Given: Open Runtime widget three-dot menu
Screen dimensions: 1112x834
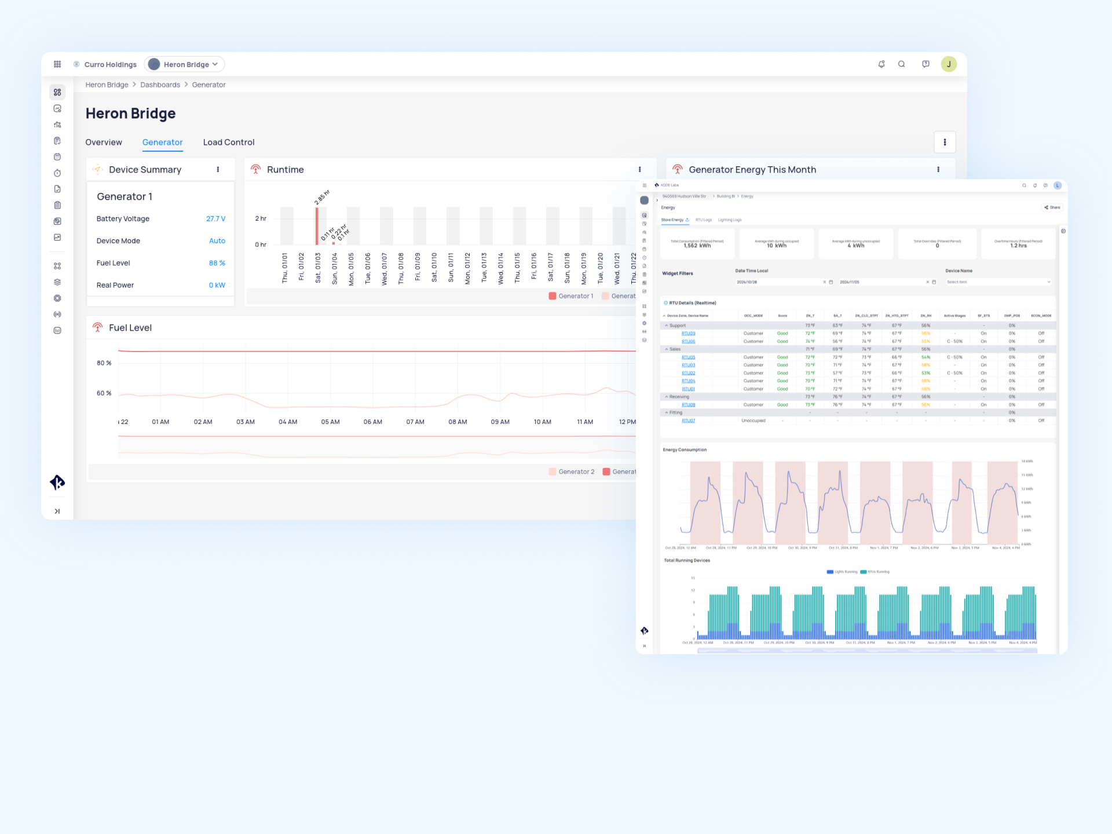Looking at the screenshot, I should [639, 170].
